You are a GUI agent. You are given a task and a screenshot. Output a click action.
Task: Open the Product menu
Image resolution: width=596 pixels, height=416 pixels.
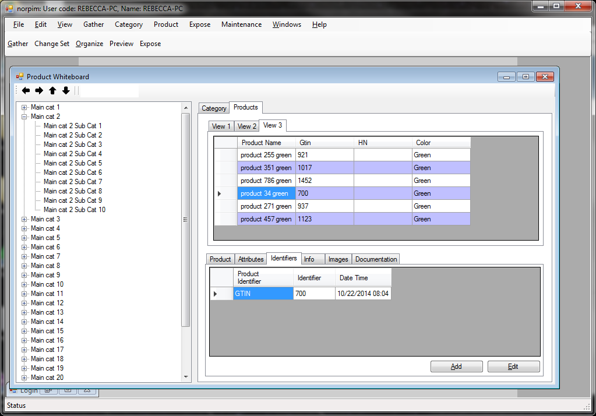(165, 24)
